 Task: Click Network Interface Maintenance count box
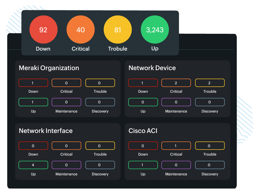pyautogui.click(x=66, y=165)
